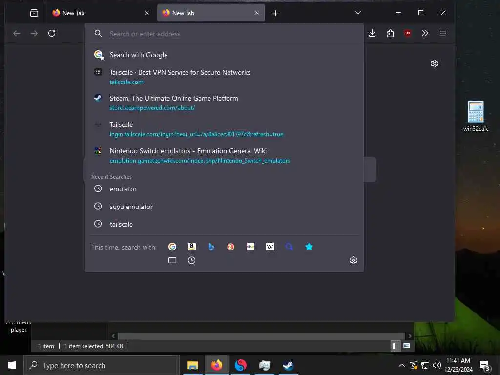This screenshot has width=500, height=375.
Task: Reload the current page
Action: 52,33
